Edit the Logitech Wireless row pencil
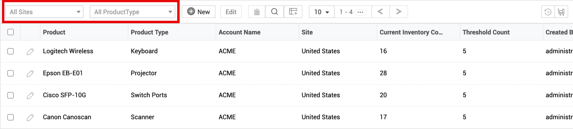 [x=30, y=51]
